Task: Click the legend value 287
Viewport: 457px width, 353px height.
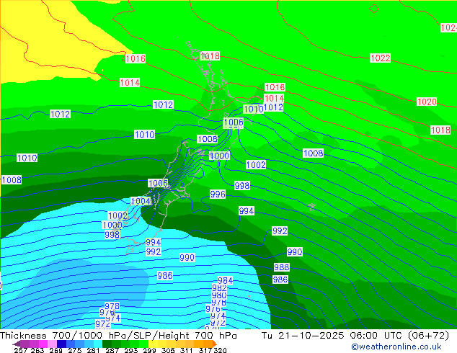Action: pos(112,350)
